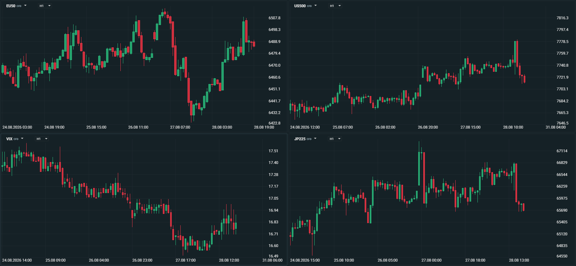576x266 pixels.
Task: Click the last red candle on US500 chart
Action: pyautogui.click(x=525, y=79)
